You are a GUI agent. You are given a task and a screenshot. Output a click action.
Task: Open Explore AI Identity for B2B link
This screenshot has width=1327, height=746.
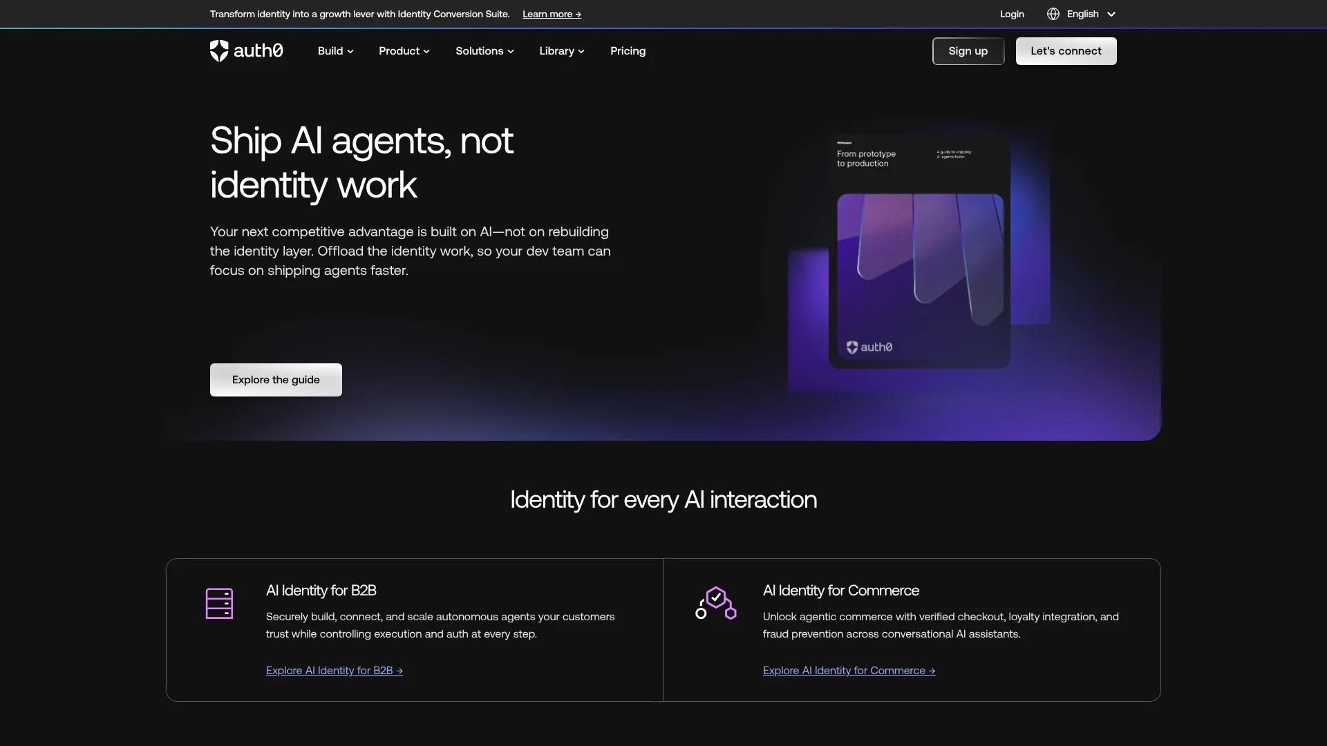point(335,671)
